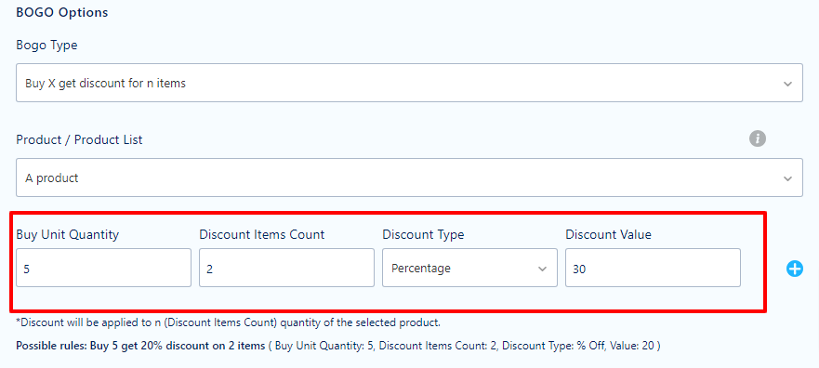Click the Discount Value label
This screenshot has width=819, height=368.
tap(609, 235)
